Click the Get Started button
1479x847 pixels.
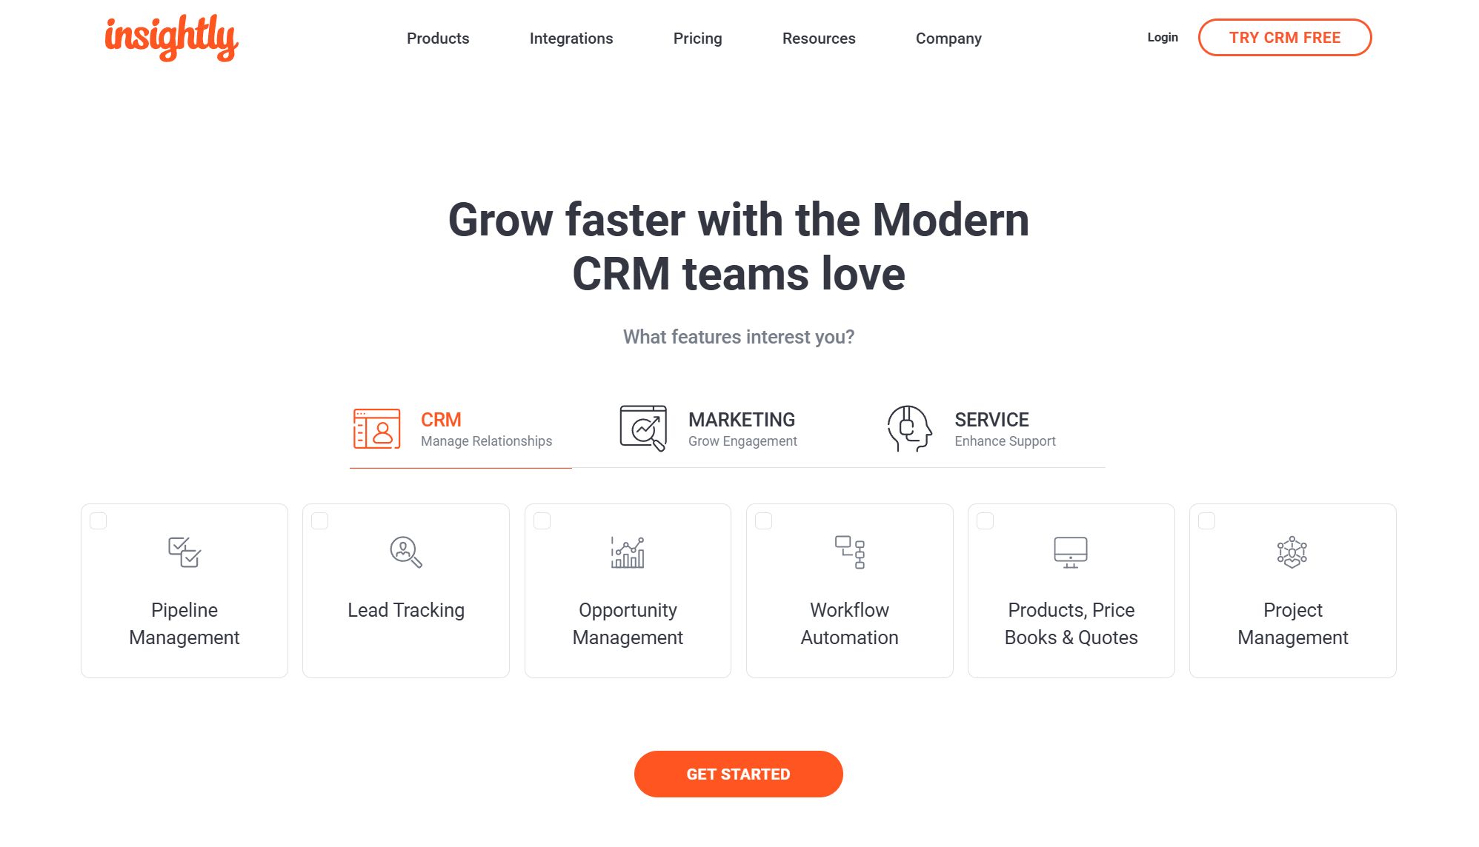pos(739,774)
